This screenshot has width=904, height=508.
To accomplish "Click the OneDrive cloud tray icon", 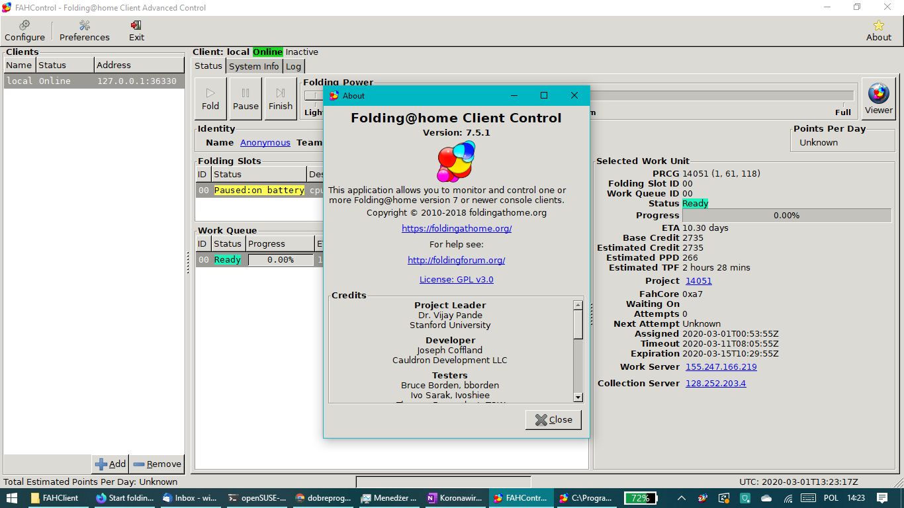I will (x=766, y=498).
